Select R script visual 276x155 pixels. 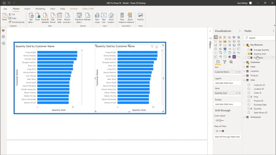coord(234,53)
